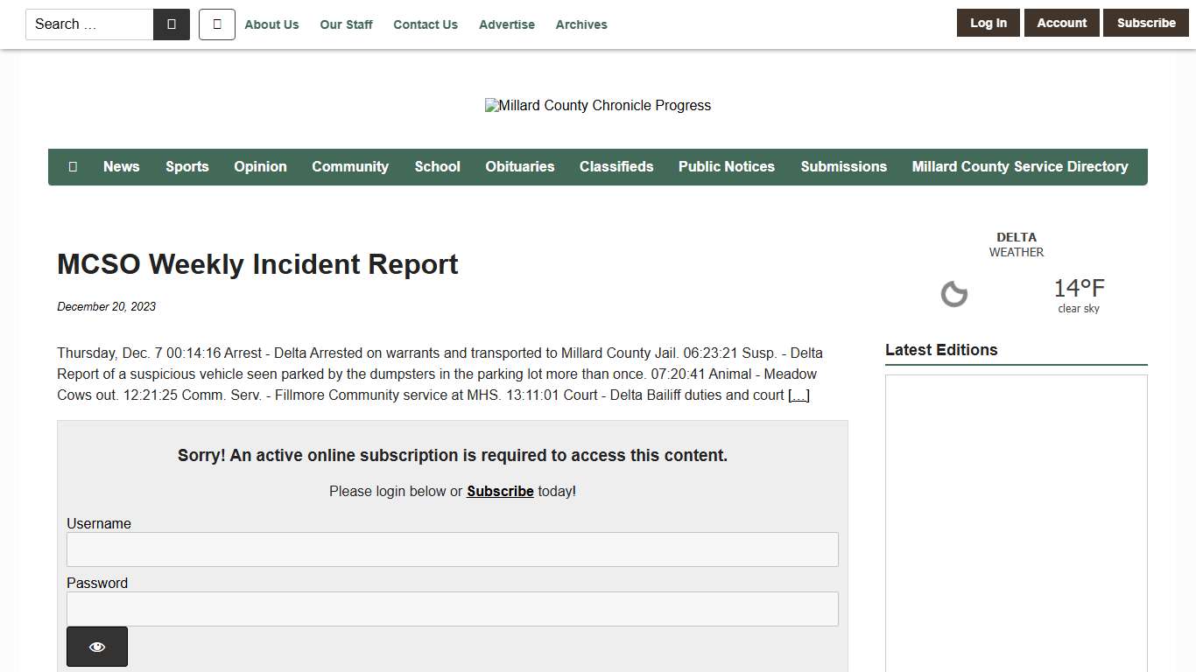Open the Public Notices section
This screenshot has width=1196, height=672.
[727, 166]
